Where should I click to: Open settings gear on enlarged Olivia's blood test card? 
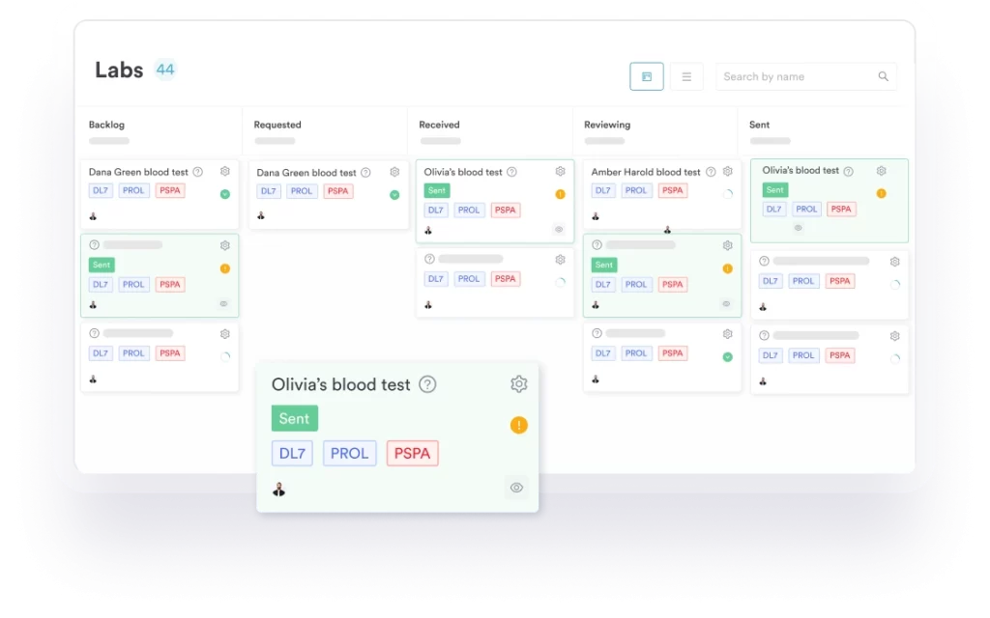point(519,384)
